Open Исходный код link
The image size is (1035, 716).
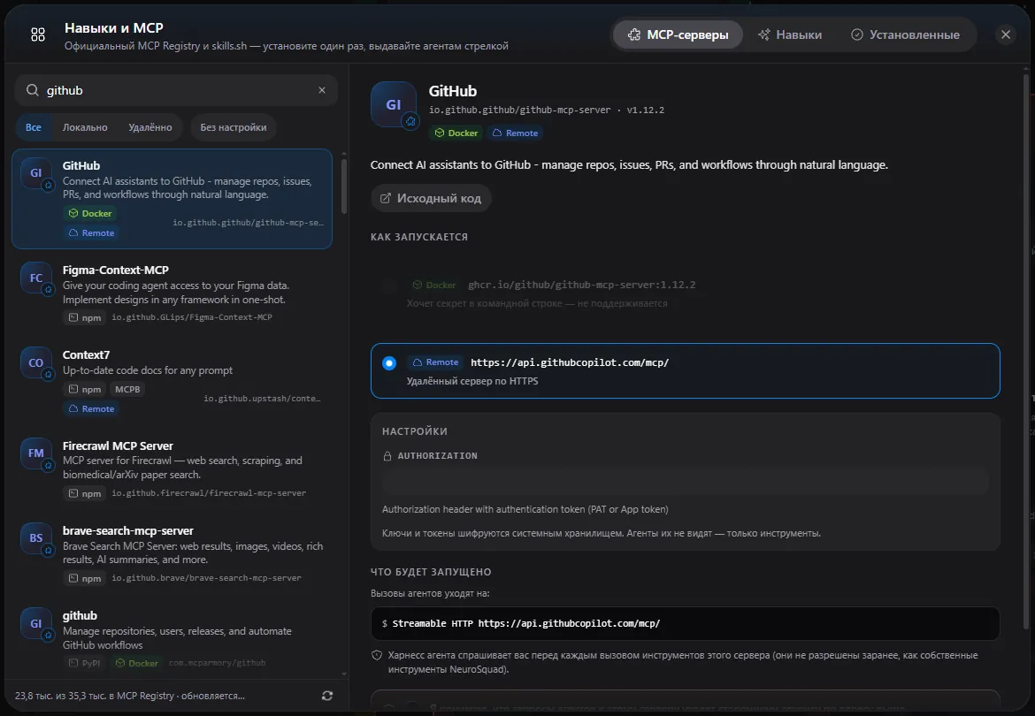point(431,199)
